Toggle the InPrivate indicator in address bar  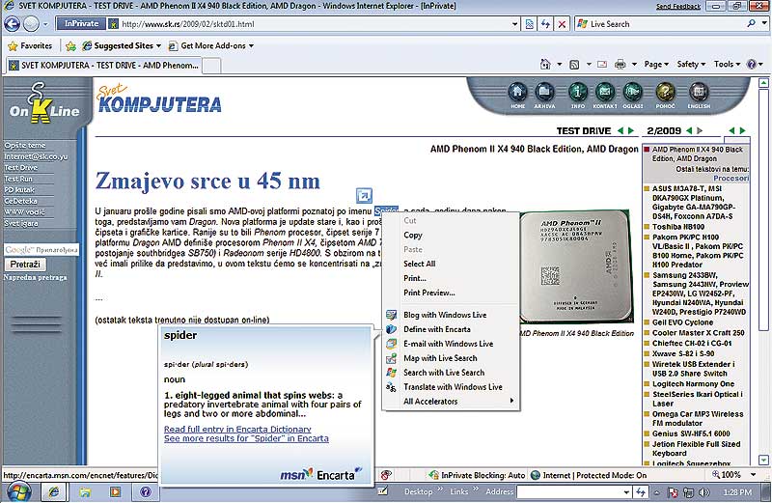pos(82,23)
